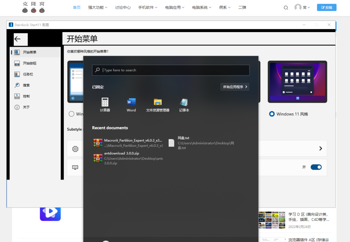Select the partially hidden Win radio option
This screenshot has width=350, height=242.
(x=71, y=114)
